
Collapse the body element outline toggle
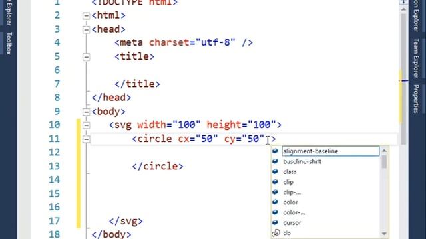pyautogui.click(x=86, y=112)
